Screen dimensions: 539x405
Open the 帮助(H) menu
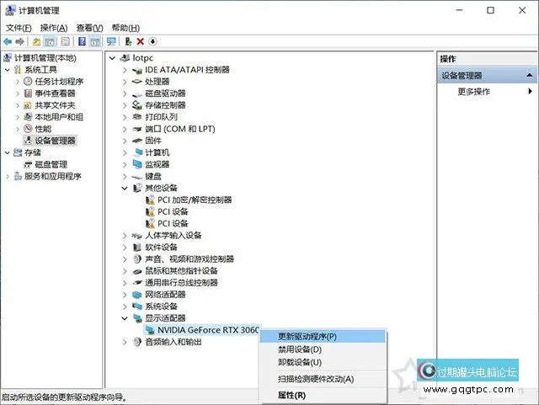point(125,28)
